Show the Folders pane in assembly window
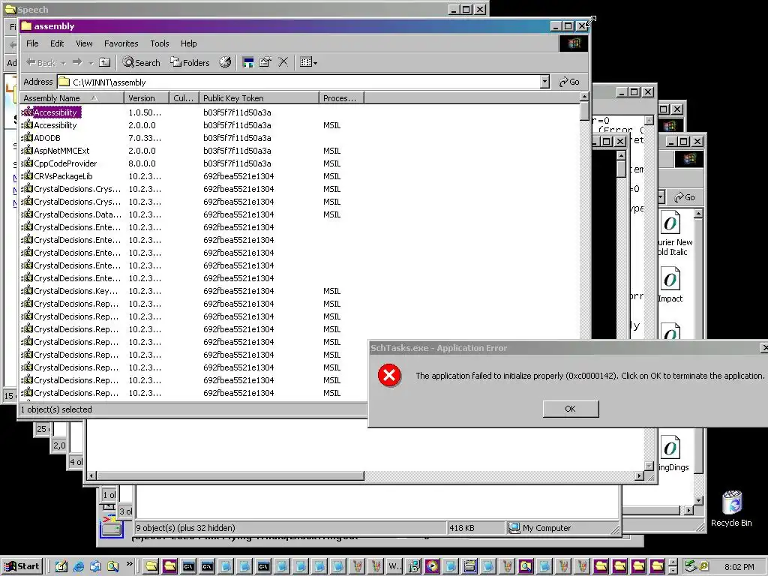The height and width of the screenshot is (576, 768). [x=190, y=62]
